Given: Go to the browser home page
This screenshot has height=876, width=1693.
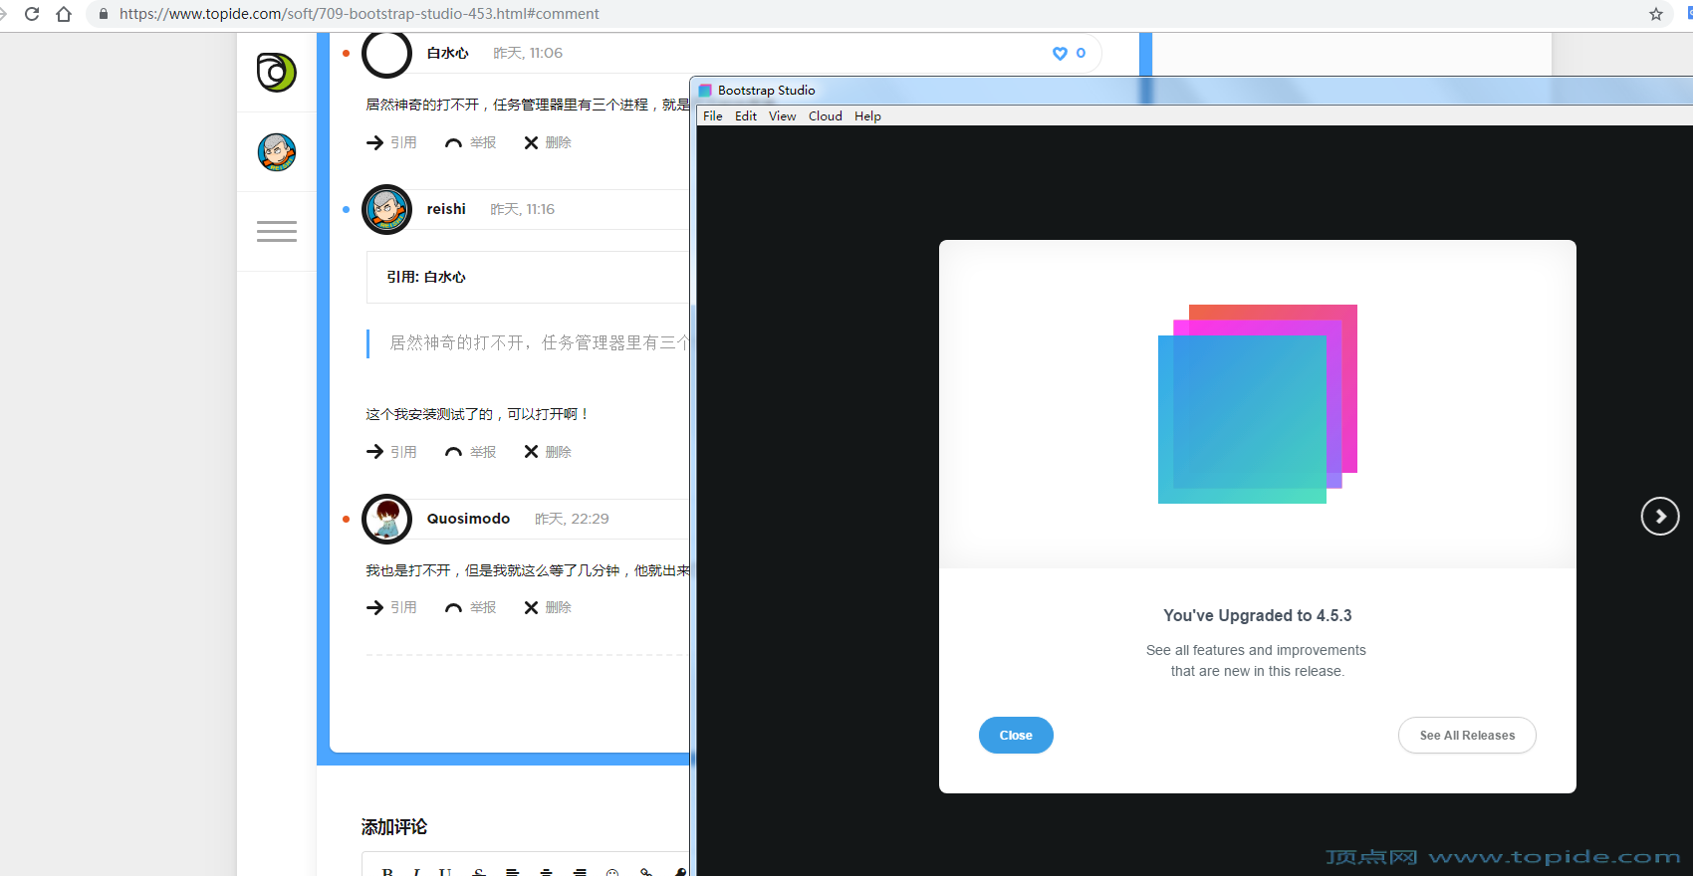Looking at the screenshot, I should pos(64,14).
